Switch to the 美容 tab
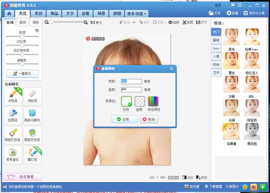This screenshot has height=193, width=270. click(38, 14)
